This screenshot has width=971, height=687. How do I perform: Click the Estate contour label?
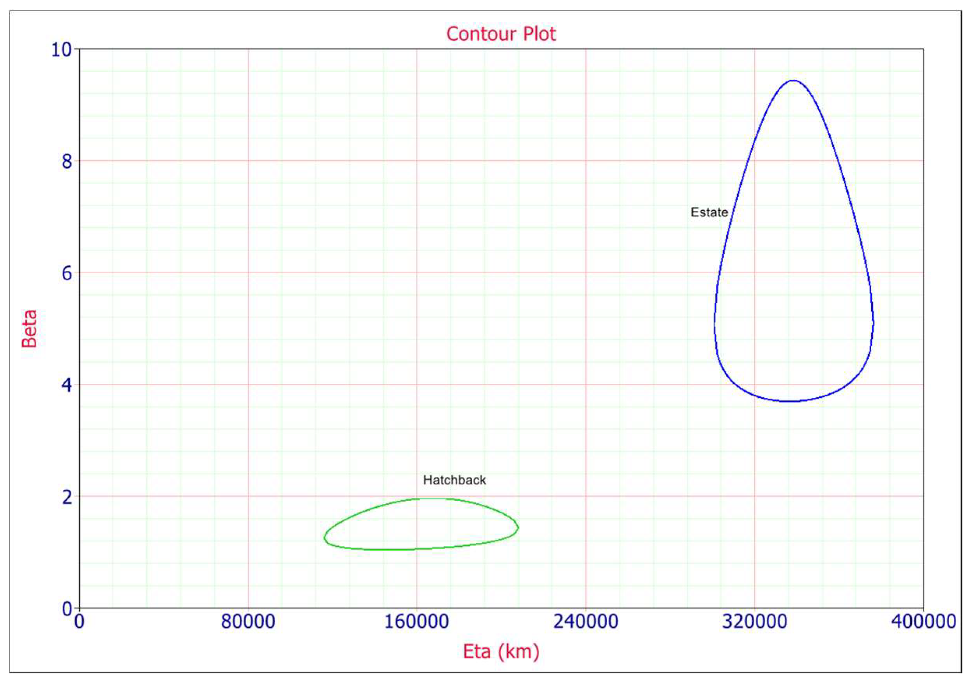709,212
